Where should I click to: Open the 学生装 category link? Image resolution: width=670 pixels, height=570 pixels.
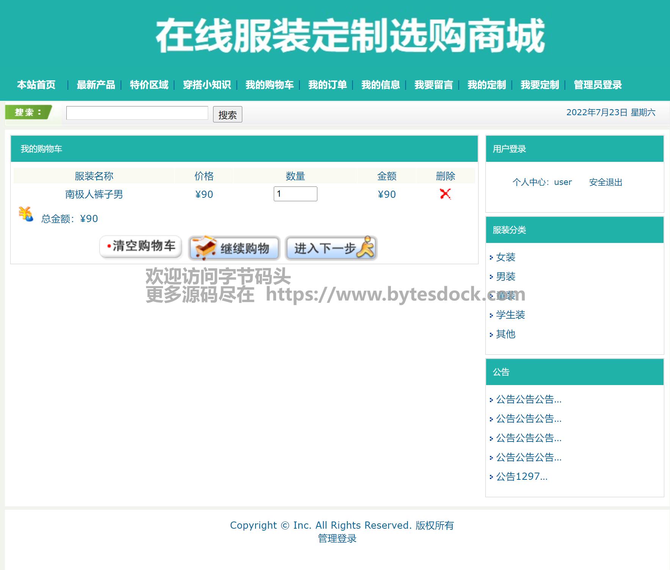point(510,315)
